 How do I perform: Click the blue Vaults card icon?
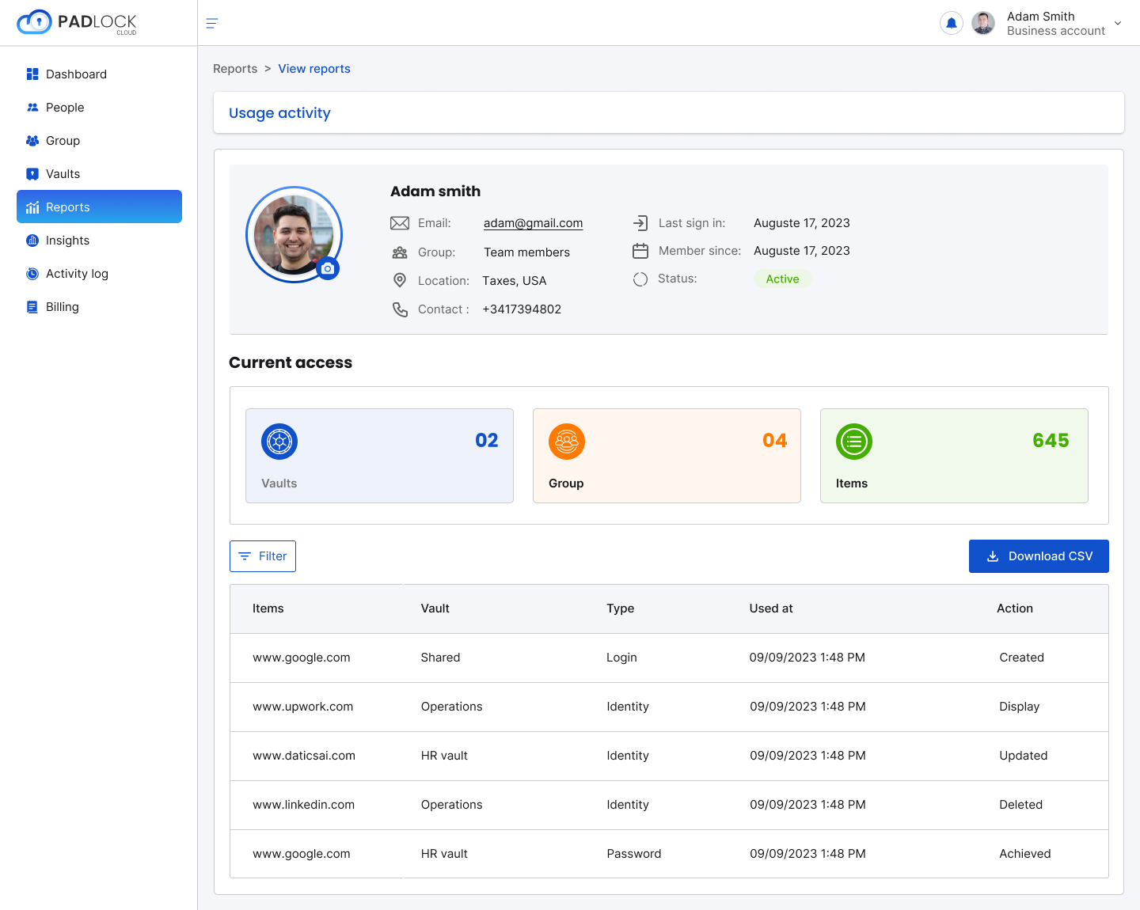pos(279,442)
